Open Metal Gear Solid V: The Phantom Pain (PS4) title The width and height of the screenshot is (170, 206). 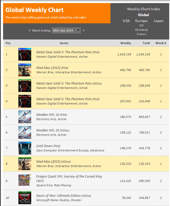pyautogui.click(x=68, y=52)
